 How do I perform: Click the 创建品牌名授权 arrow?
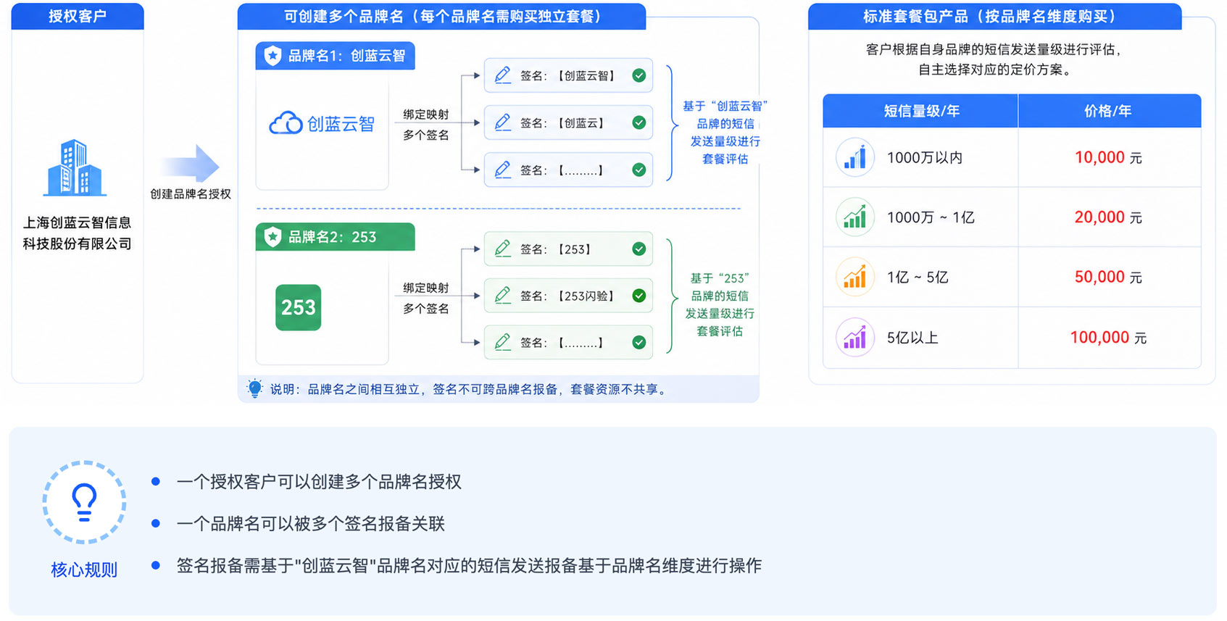click(191, 164)
